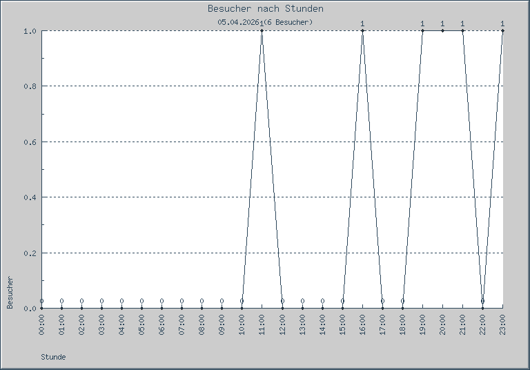Select the 0.2 y-axis tick label
The image size is (530, 370).
tap(30, 253)
